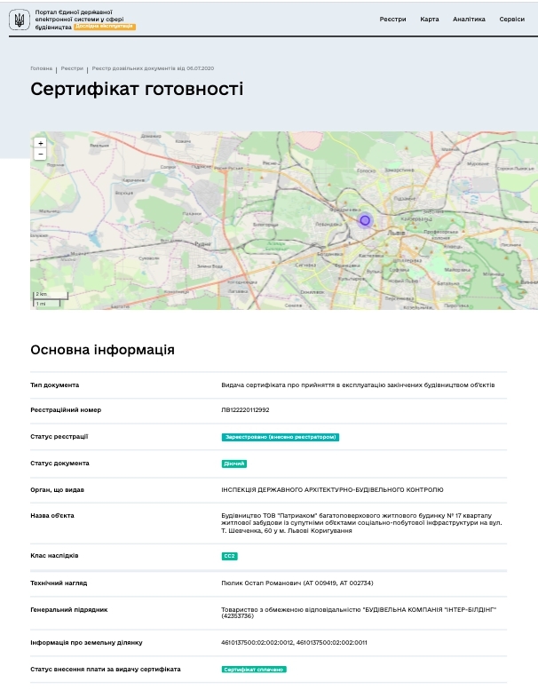Open the Аналітика menu item
The width and height of the screenshot is (538, 690).
(x=469, y=20)
